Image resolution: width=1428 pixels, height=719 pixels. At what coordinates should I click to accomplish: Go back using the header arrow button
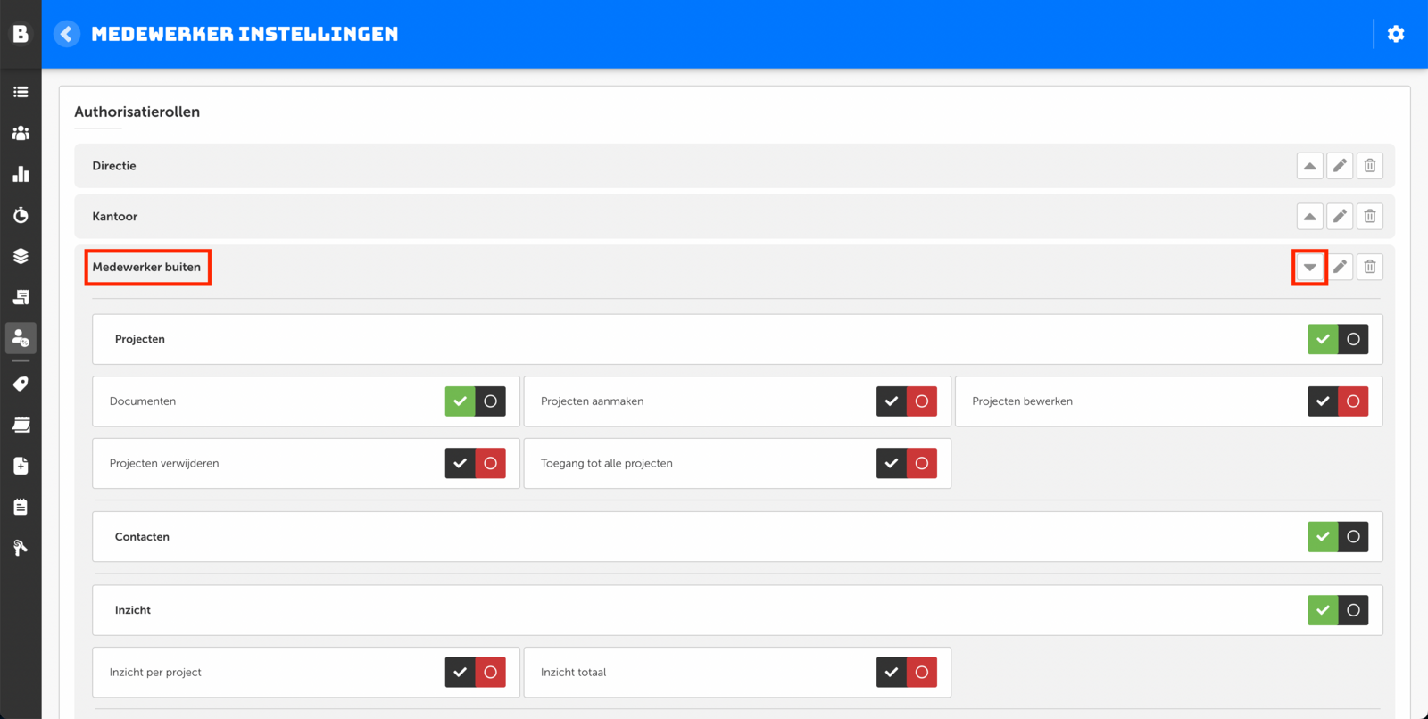[67, 34]
